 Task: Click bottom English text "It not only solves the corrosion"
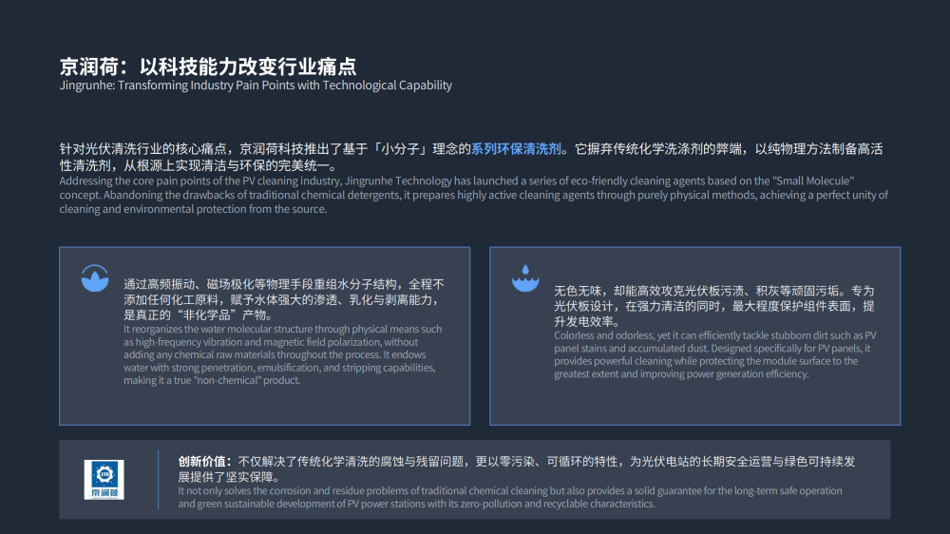[510, 497]
